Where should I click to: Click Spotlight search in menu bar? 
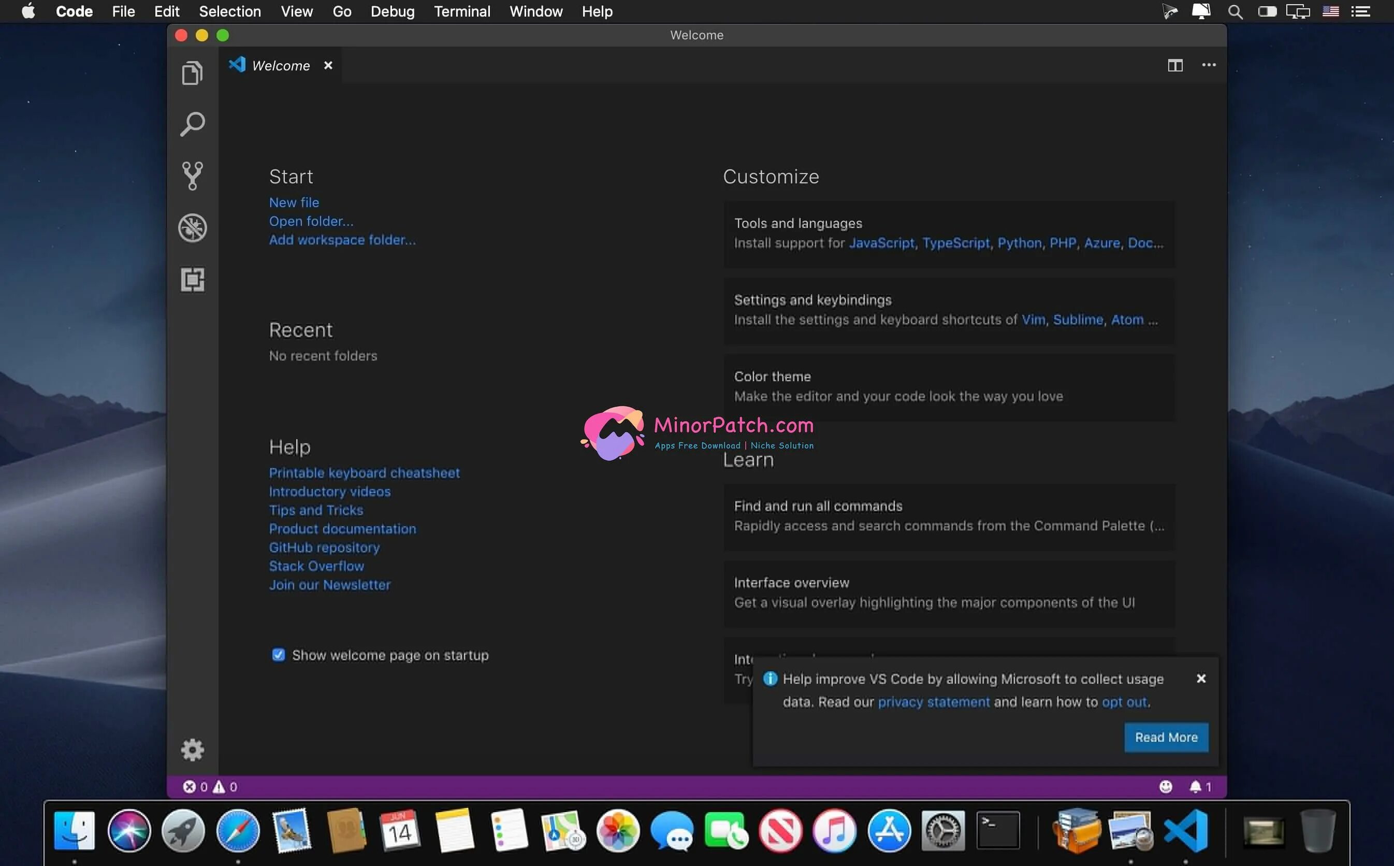pyautogui.click(x=1235, y=11)
